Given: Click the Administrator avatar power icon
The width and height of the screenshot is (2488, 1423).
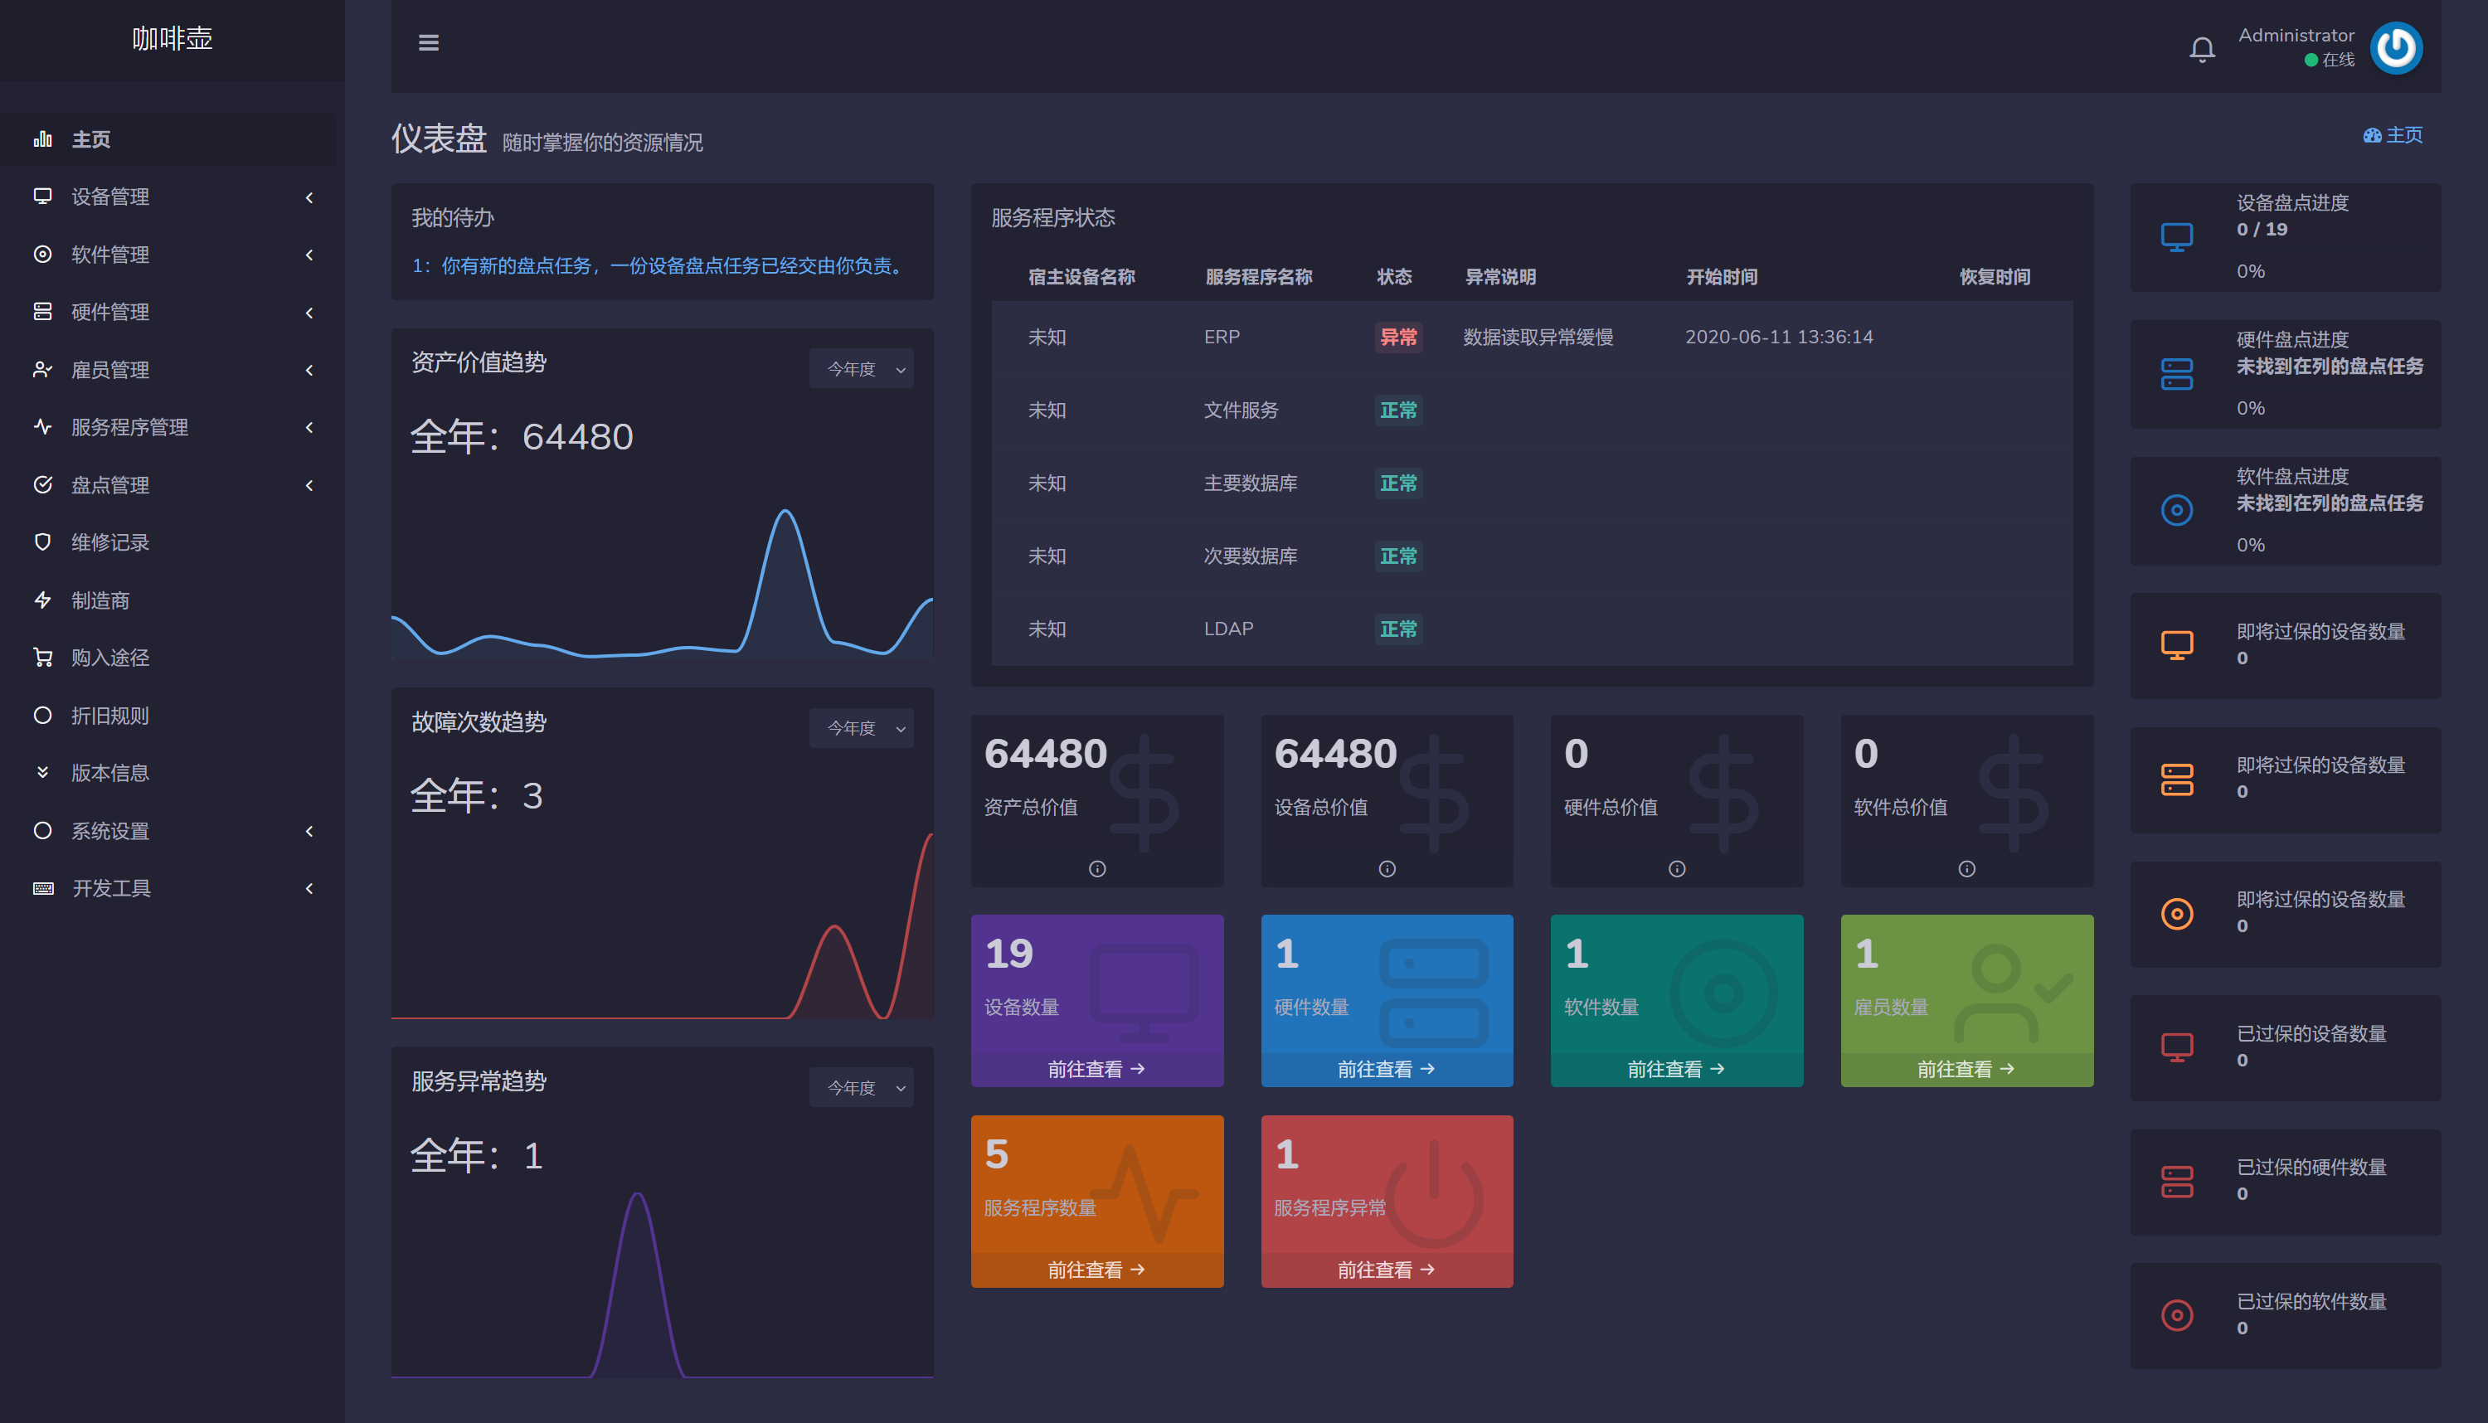Looking at the screenshot, I should [x=2395, y=48].
